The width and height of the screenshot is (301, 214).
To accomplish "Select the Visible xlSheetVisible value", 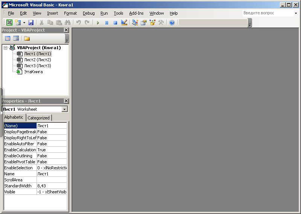I will click(x=52, y=192).
